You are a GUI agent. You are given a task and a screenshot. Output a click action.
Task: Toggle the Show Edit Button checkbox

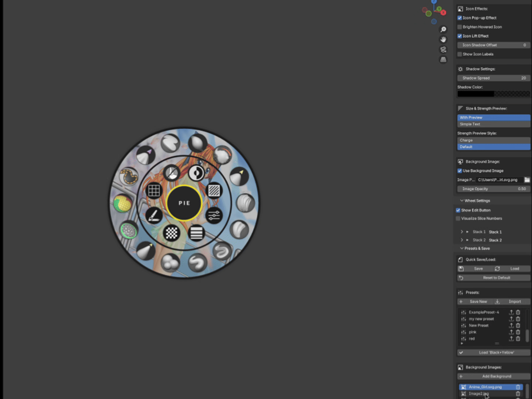[458, 210]
